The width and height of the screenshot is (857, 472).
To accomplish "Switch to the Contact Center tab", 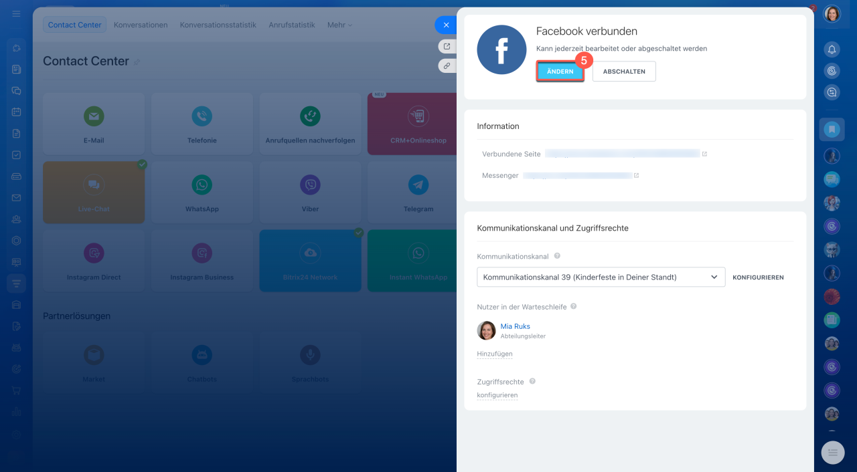I will 75,25.
